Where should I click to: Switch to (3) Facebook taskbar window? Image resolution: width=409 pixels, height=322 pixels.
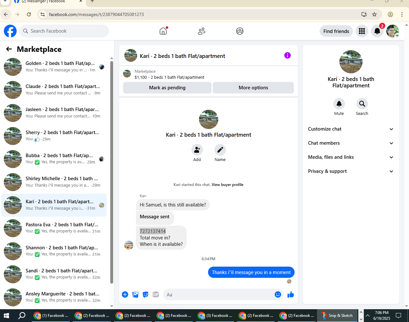pyautogui.click(x=215, y=315)
